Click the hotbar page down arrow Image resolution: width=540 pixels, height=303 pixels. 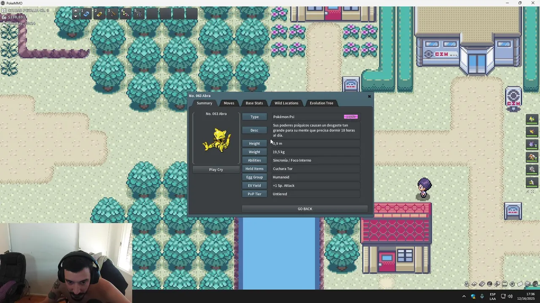pos(76,17)
